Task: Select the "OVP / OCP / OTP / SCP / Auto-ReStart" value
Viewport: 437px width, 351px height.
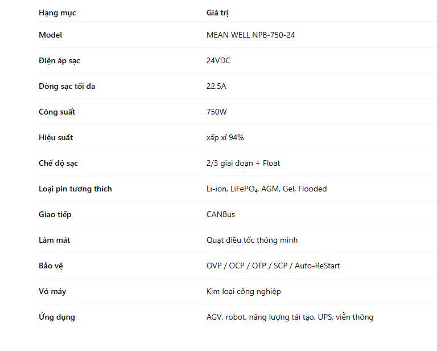Action: tap(273, 266)
